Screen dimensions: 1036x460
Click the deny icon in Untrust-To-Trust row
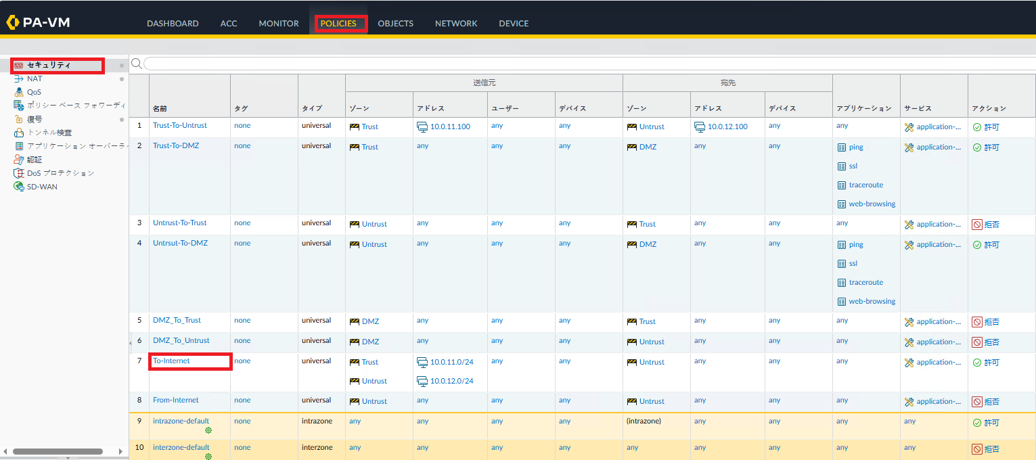click(x=976, y=225)
